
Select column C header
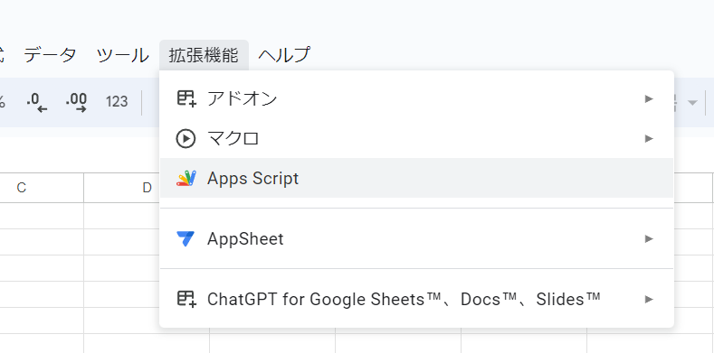21,188
